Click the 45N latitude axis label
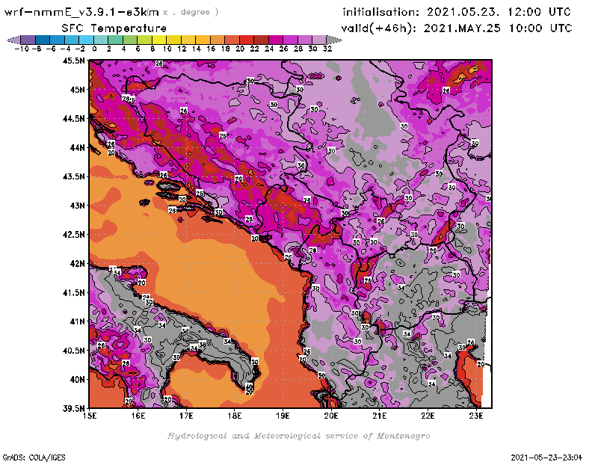Screen dimensions: 598x462 pos(77,90)
